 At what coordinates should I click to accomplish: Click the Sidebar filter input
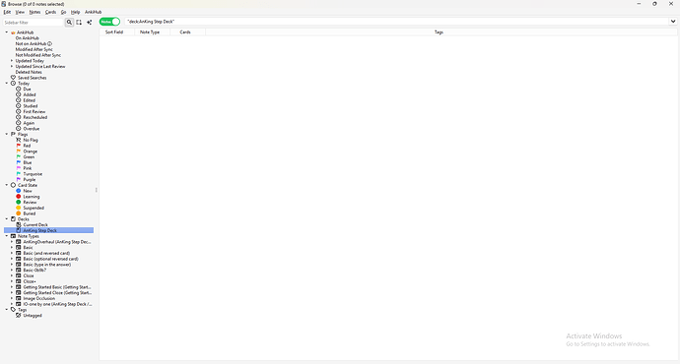pyautogui.click(x=34, y=22)
